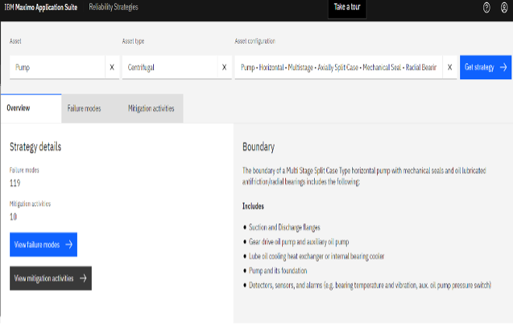Click the View mitigation activities button
The height and width of the screenshot is (325, 513).
51,278
